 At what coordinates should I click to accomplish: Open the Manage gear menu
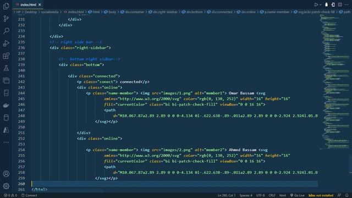click(x=6, y=186)
